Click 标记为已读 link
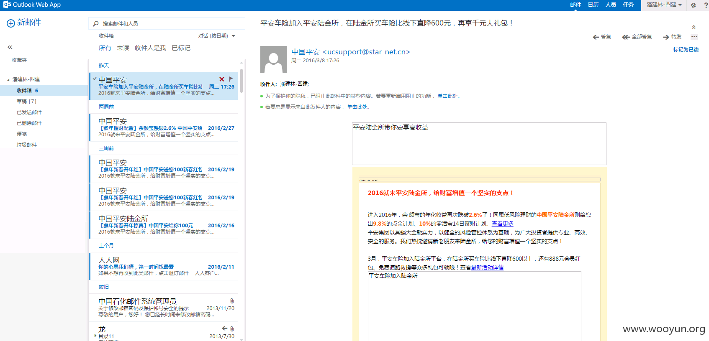Viewport: 709px width, 341px height. (x=686, y=50)
